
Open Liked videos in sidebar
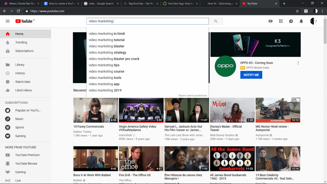click(26, 90)
